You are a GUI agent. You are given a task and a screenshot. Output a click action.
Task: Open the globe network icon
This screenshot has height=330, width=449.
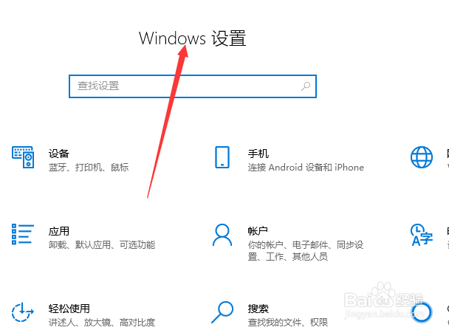[422, 157]
